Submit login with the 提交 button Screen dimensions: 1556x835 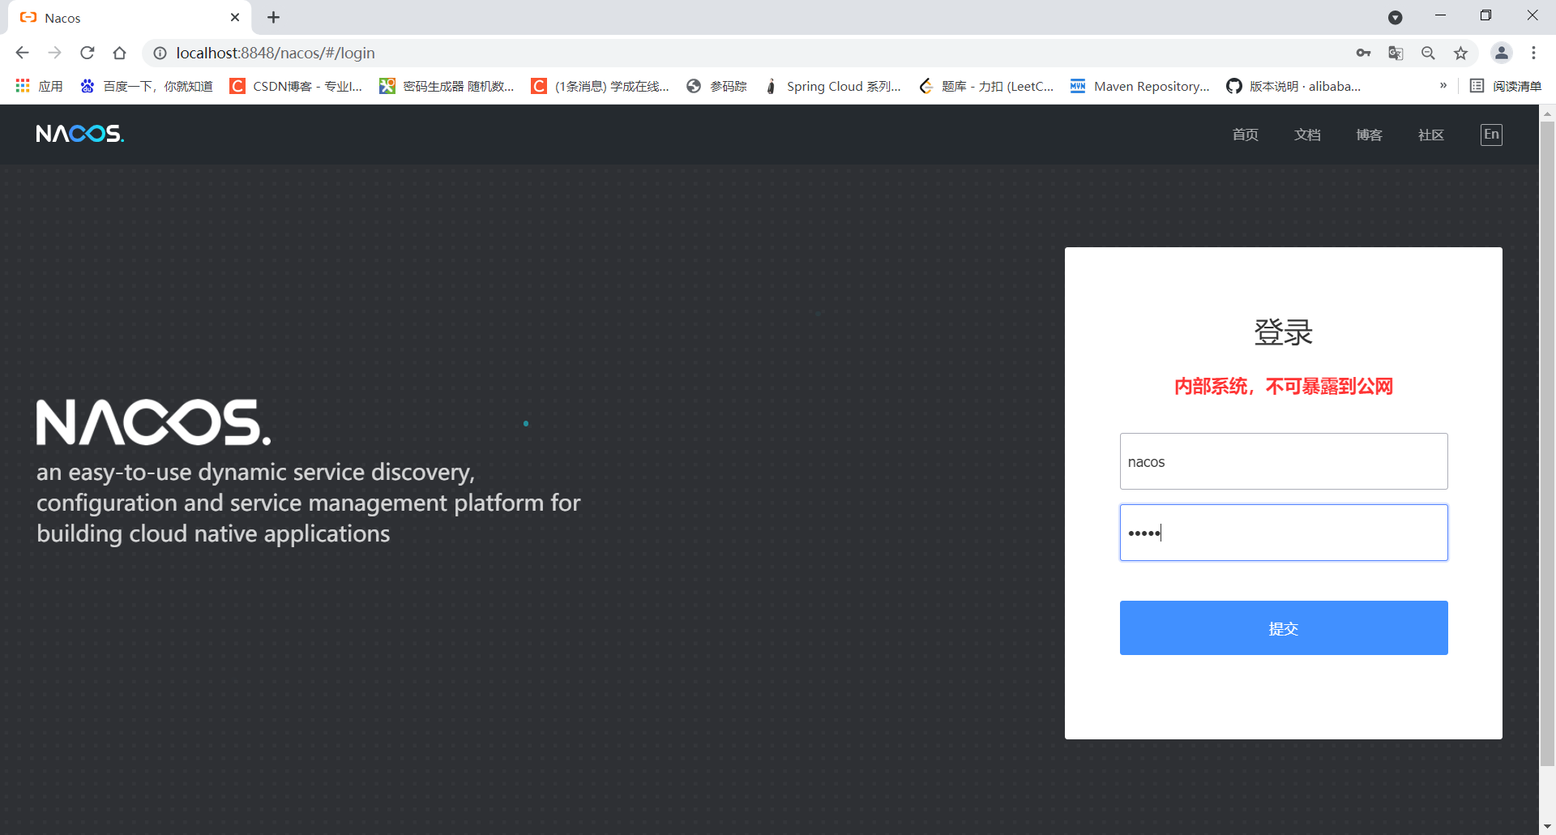(1284, 627)
